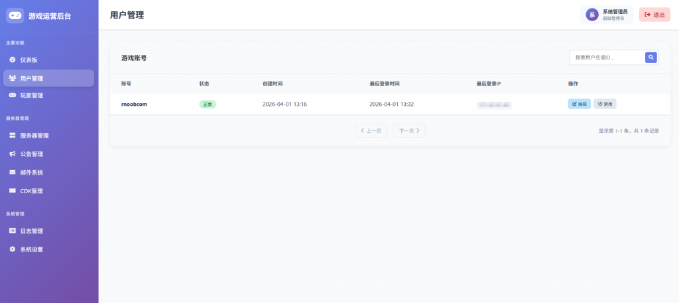Click the 系统设置 gear icon
This screenshot has height=303, width=679.
[13, 249]
